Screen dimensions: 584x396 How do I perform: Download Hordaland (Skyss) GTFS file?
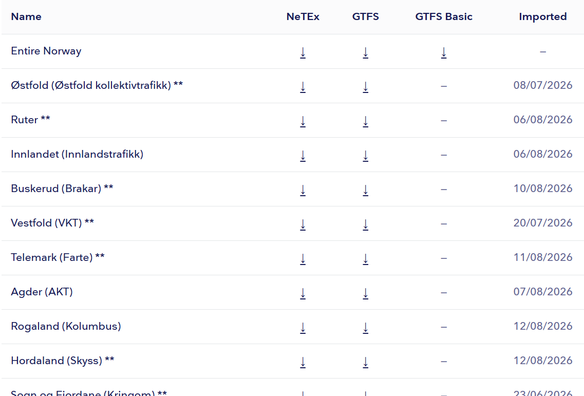(x=365, y=362)
